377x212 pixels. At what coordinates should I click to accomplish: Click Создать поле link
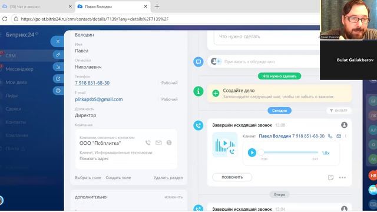118,178
